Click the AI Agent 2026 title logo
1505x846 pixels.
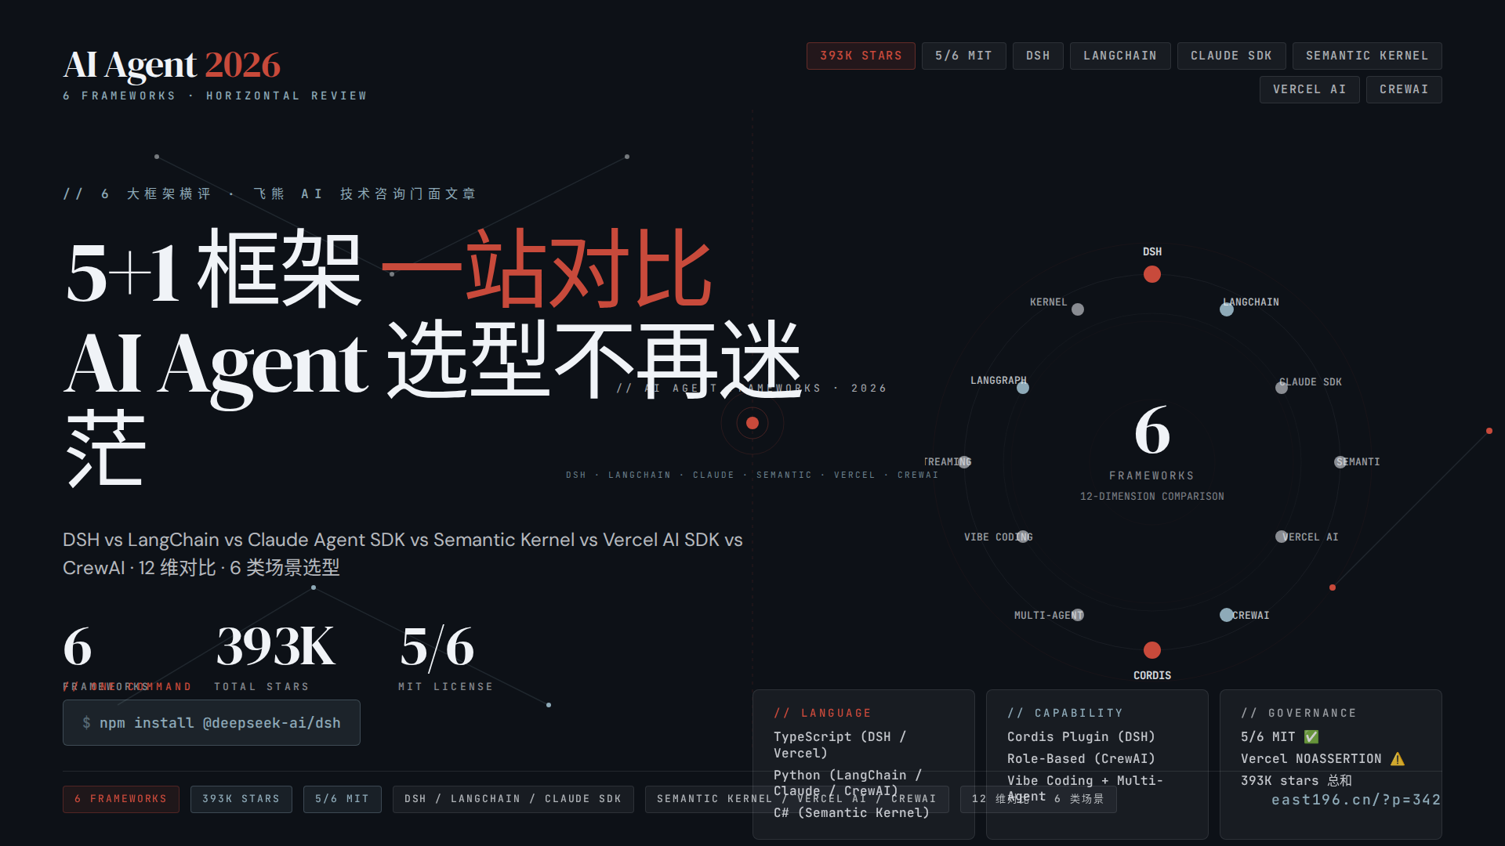coord(172,65)
